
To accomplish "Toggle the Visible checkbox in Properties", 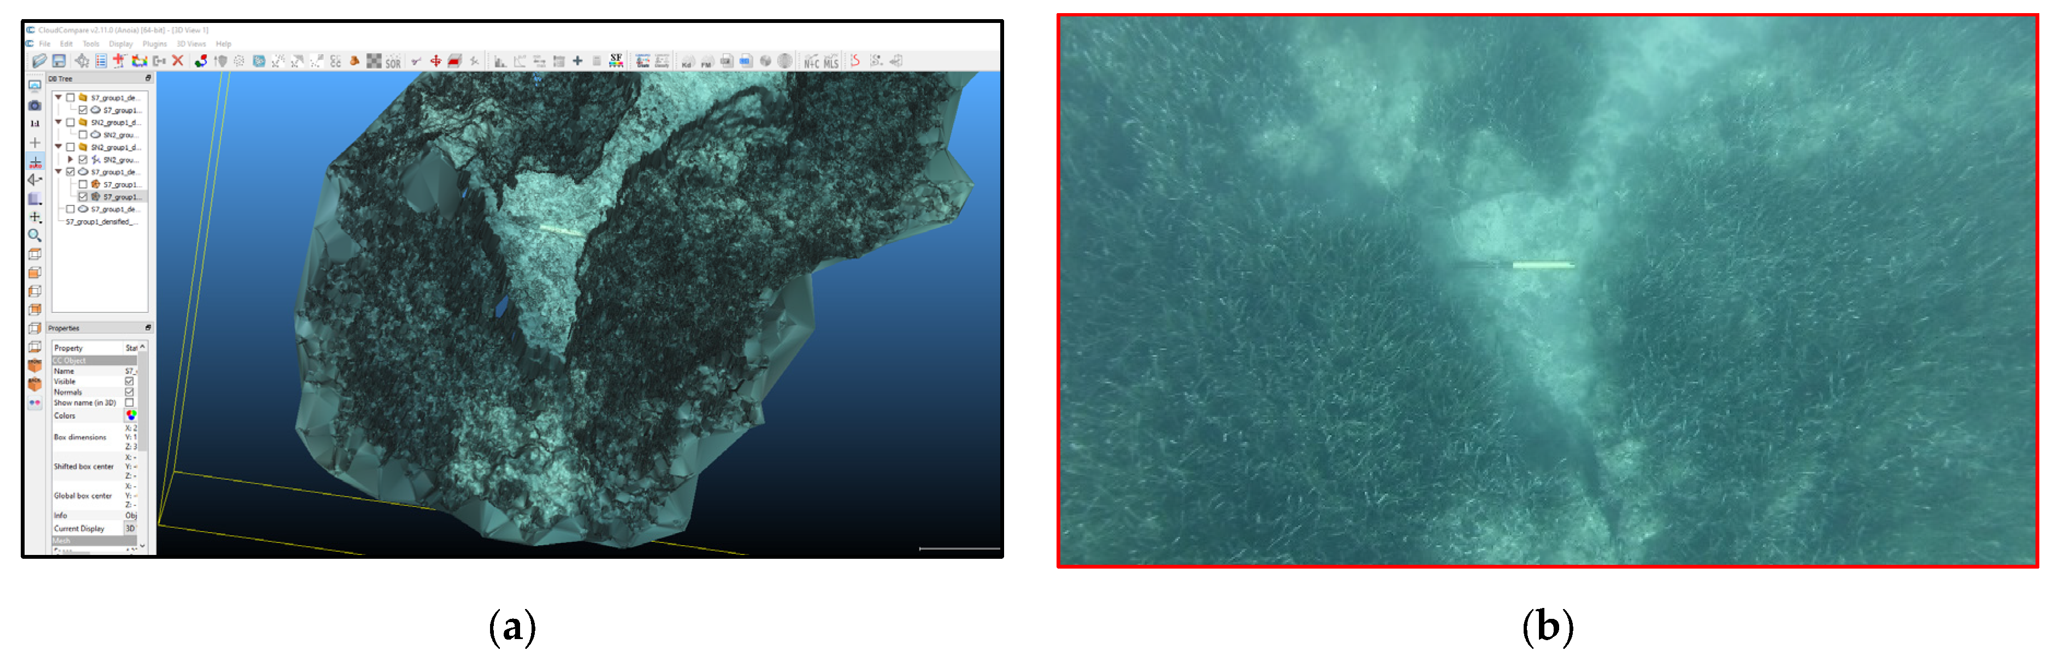I will click(x=129, y=382).
